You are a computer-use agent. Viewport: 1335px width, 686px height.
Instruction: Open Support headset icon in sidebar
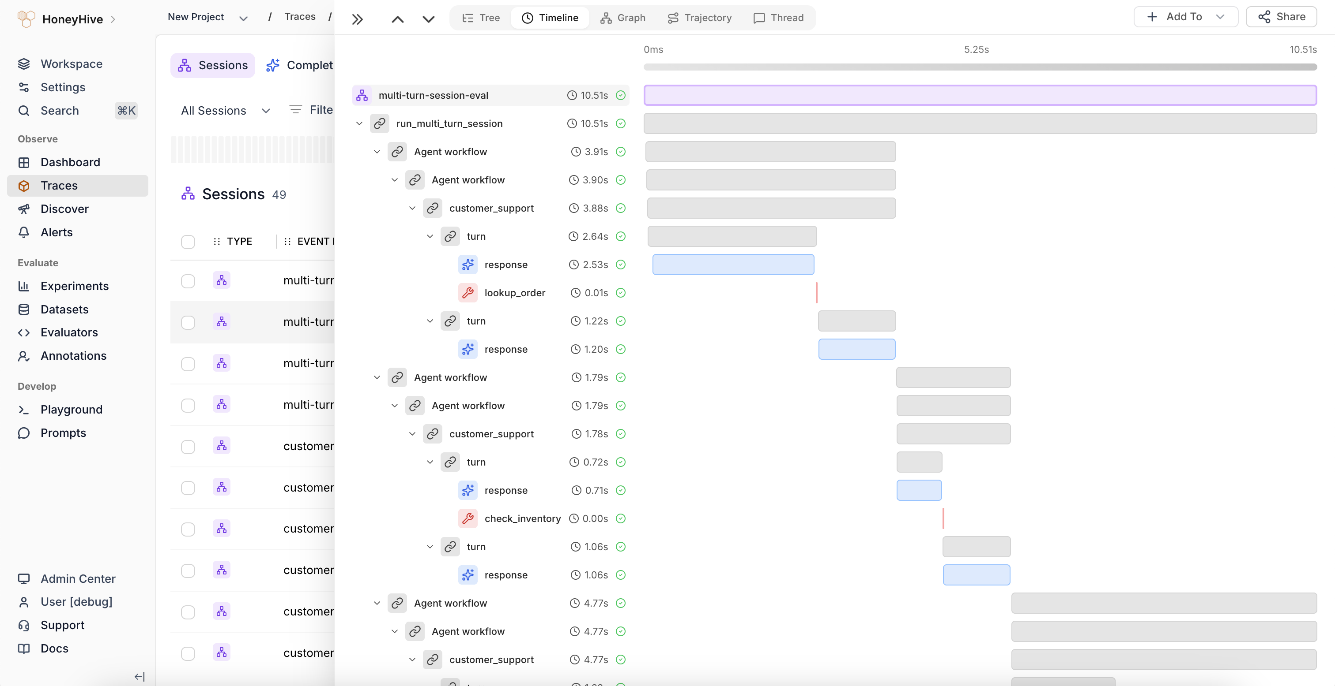(24, 625)
